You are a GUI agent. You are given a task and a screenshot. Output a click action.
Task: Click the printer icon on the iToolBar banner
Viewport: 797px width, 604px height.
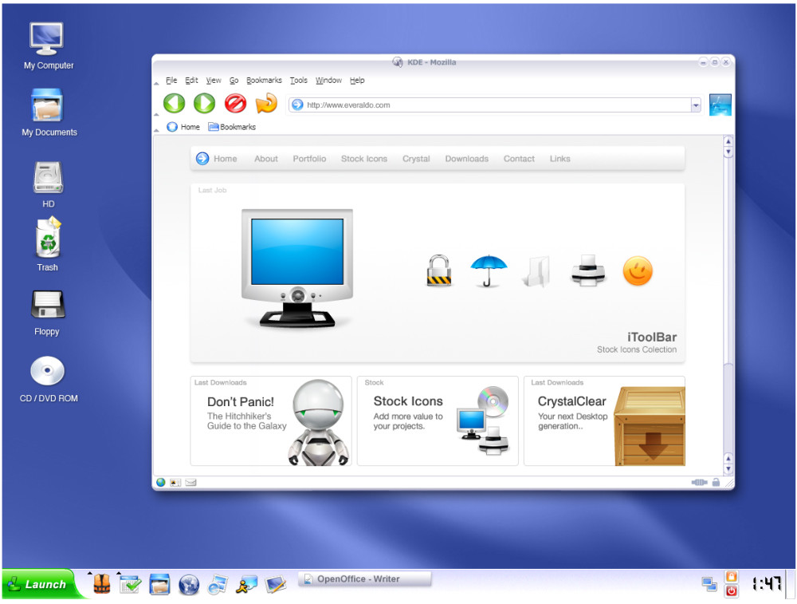[x=588, y=270]
